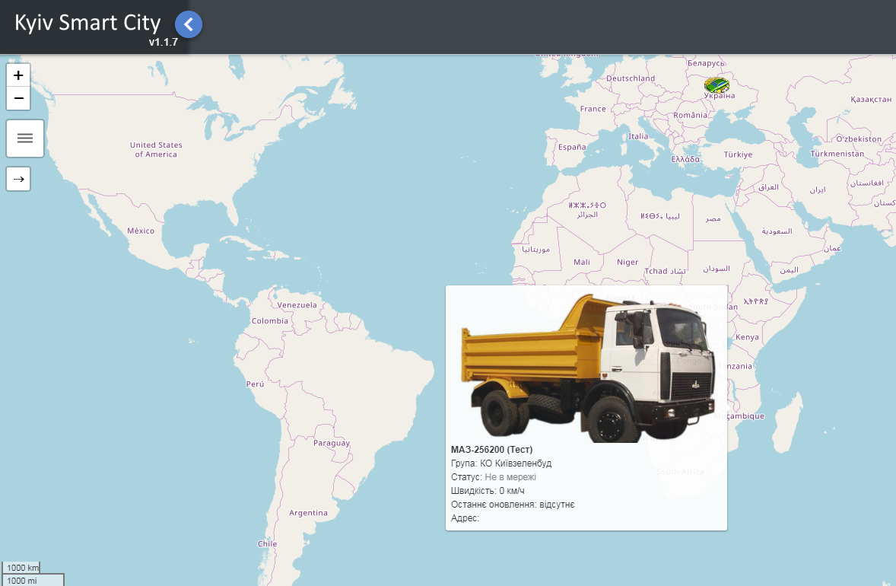The image size is (896, 586).
Task: Click the МАЗ-256200 (Тест) vehicle title
Action: [491, 450]
